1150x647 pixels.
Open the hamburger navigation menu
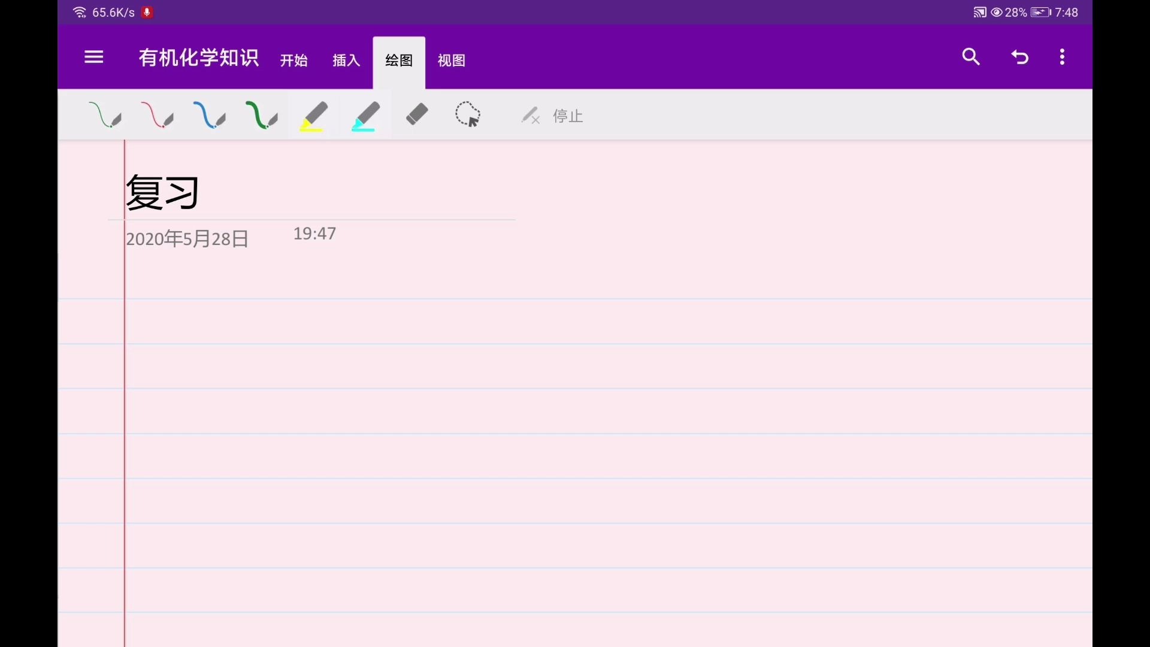(94, 57)
